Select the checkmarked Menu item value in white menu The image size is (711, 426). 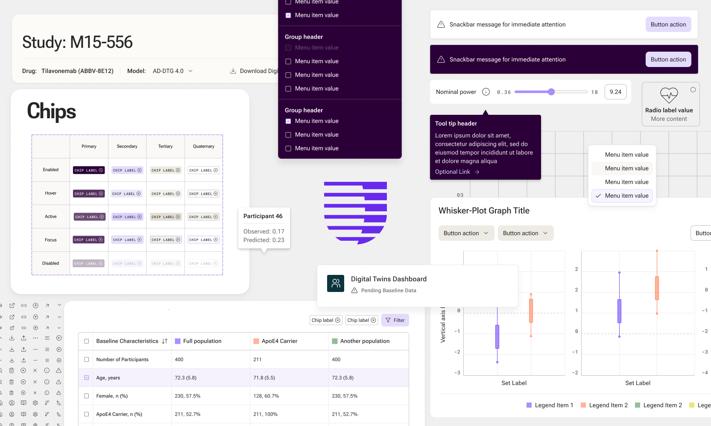(622, 195)
